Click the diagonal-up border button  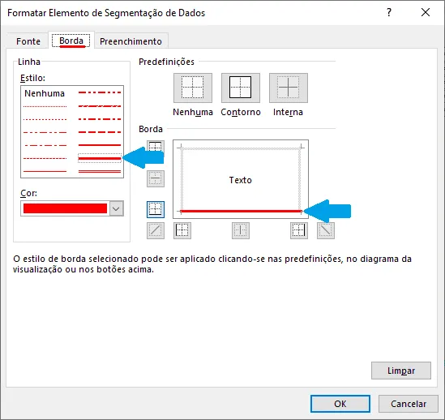click(156, 230)
